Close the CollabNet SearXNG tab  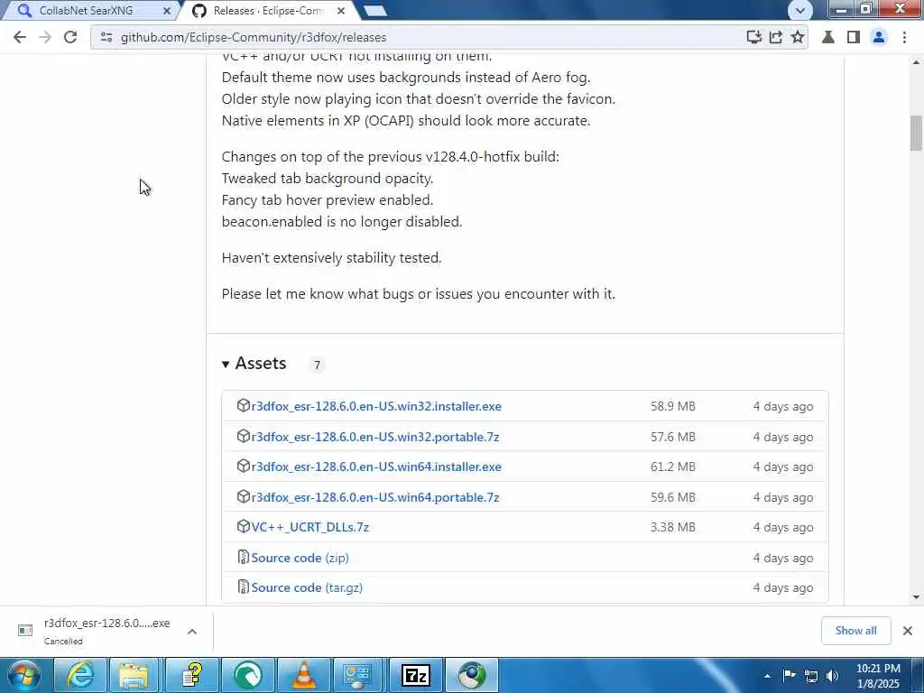(x=167, y=11)
